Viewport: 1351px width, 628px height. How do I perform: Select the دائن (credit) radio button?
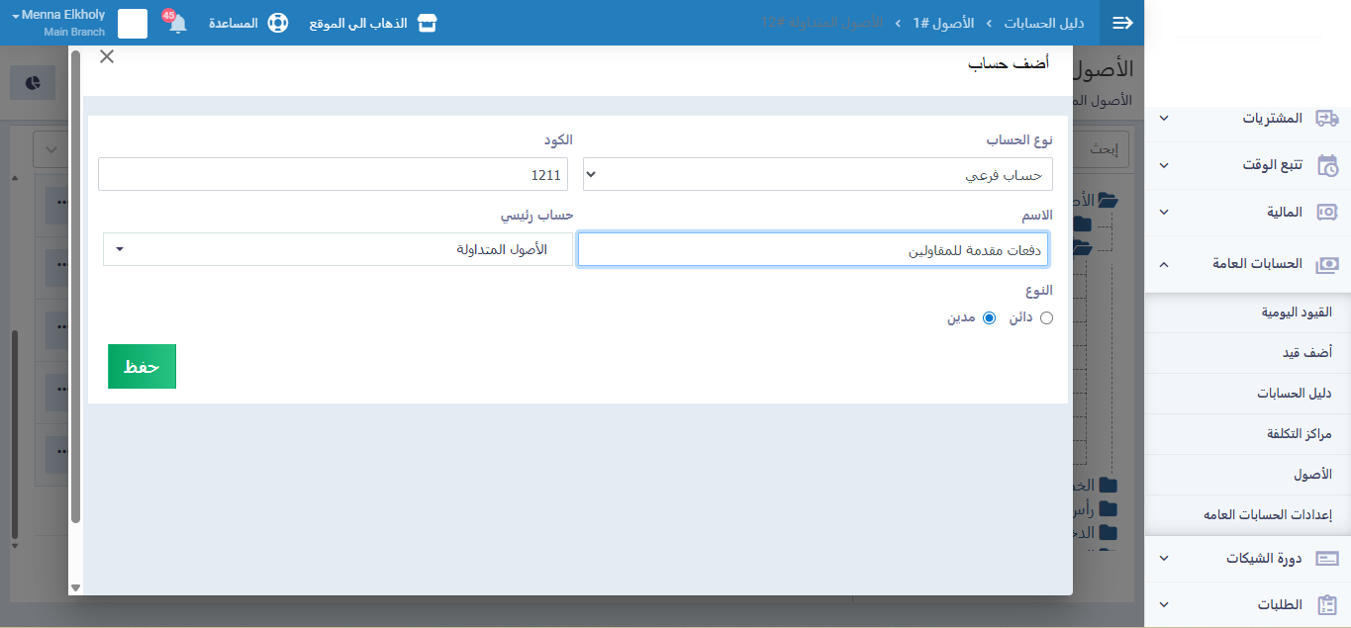pos(1047,318)
